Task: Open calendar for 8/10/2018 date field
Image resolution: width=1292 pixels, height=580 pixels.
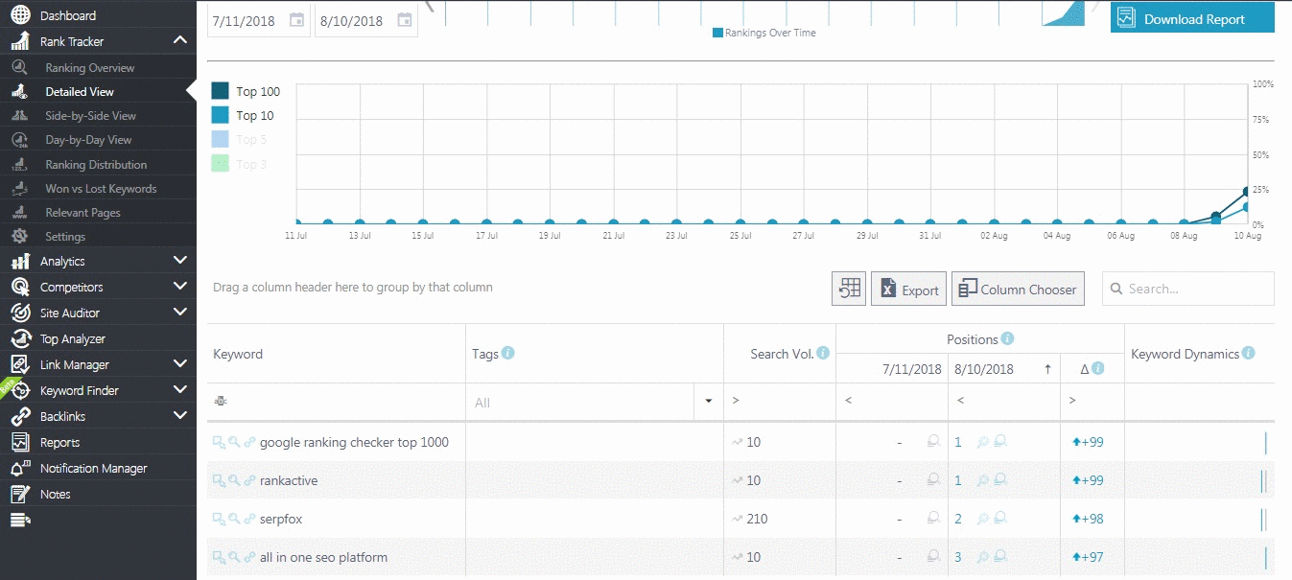Action: point(405,20)
